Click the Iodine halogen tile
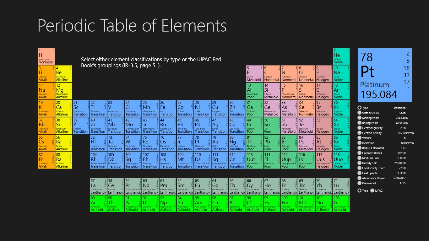The width and height of the screenshot is (429, 241). pos(324,126)
